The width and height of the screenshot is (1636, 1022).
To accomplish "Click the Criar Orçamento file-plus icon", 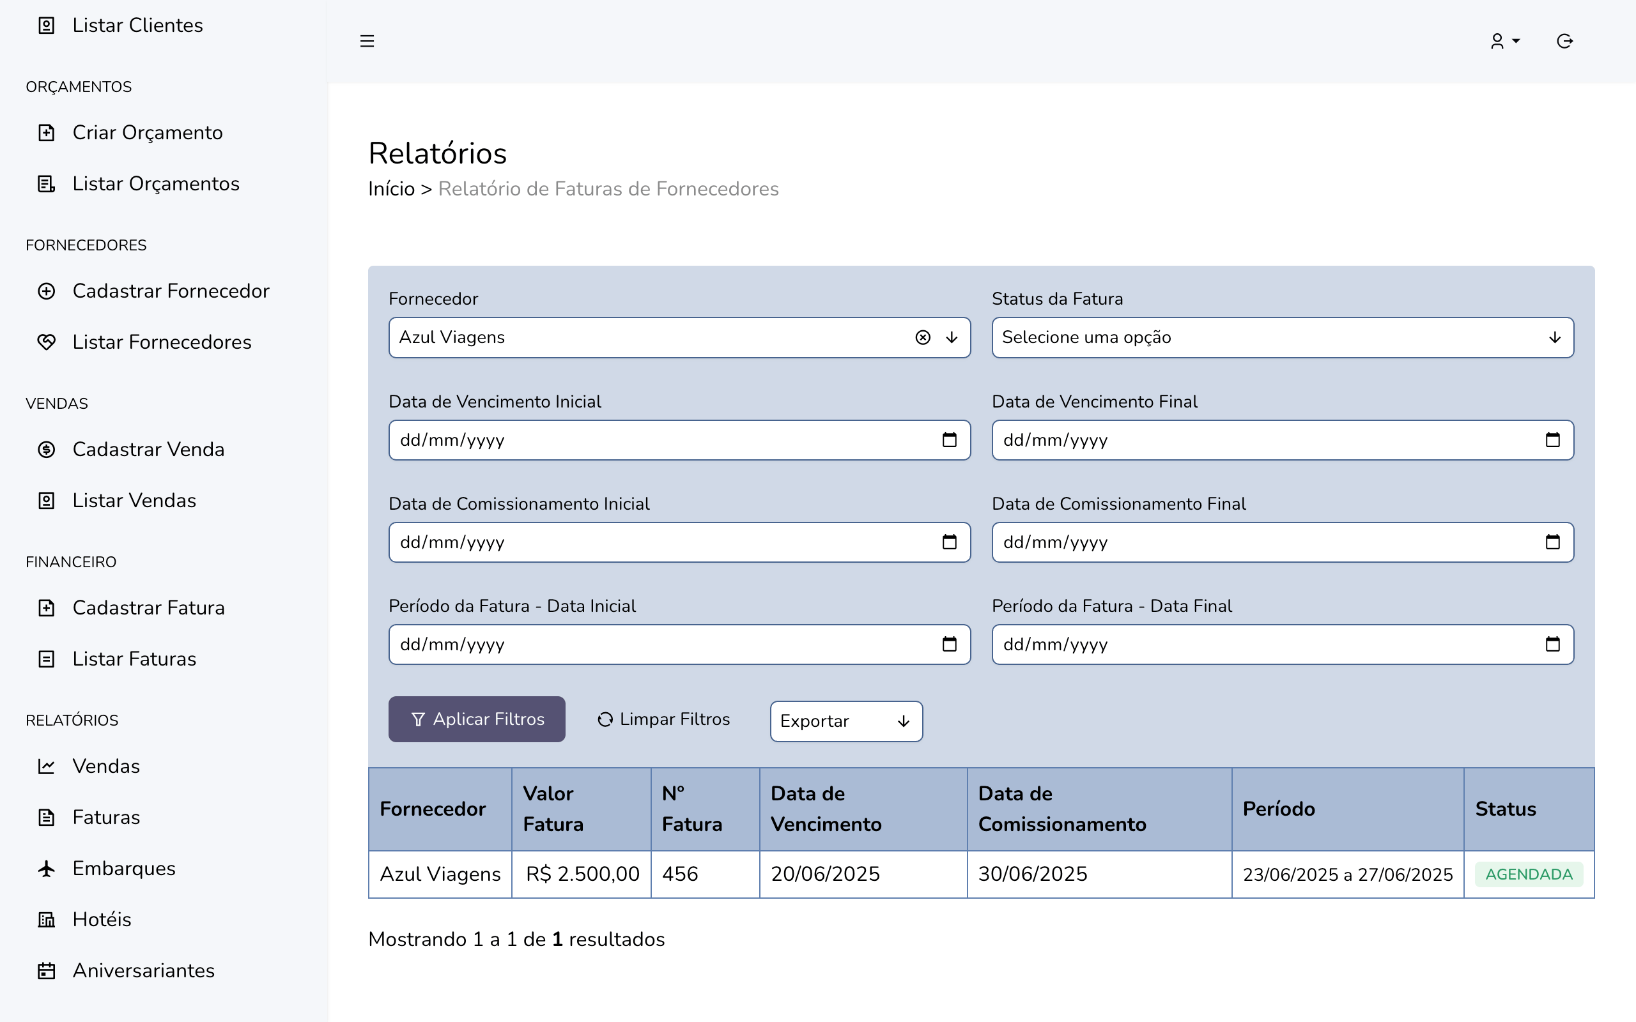I will (46, 132).
